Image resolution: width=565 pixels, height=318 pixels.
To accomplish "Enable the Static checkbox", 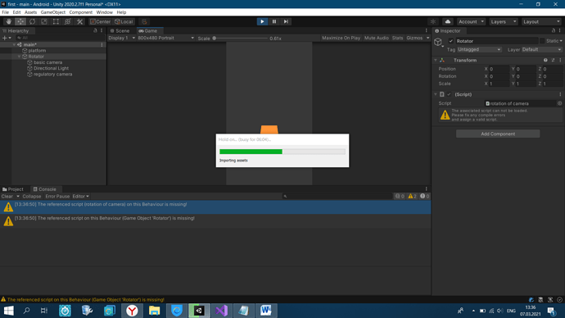I will pos(542,41).
